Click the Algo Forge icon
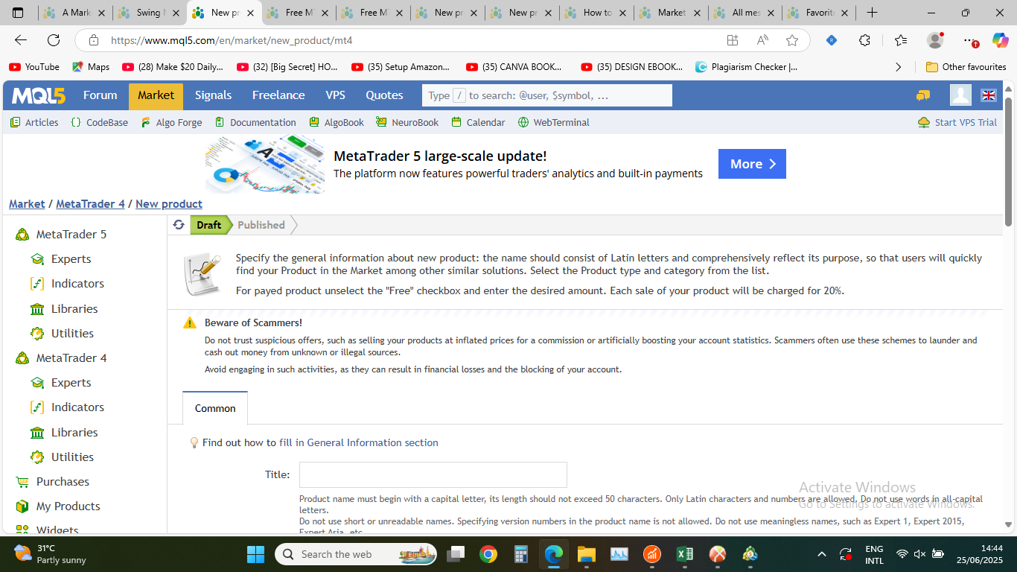Viewport: 1017px width, 572px height. [x=145, y=122]
